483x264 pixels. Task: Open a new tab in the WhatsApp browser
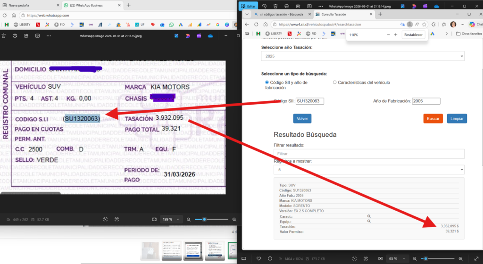[128, 5]
